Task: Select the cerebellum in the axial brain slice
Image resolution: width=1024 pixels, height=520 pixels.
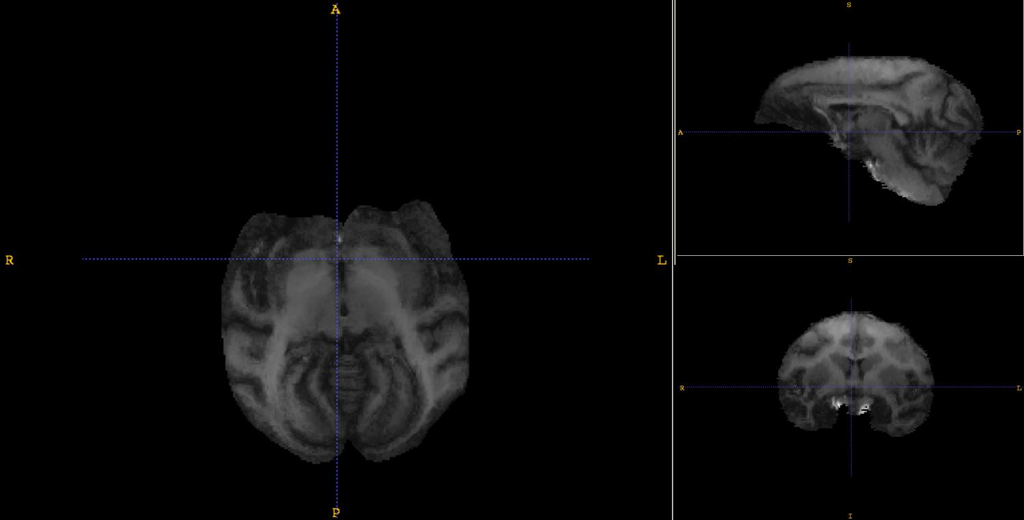Action: [x=348, y=382]
